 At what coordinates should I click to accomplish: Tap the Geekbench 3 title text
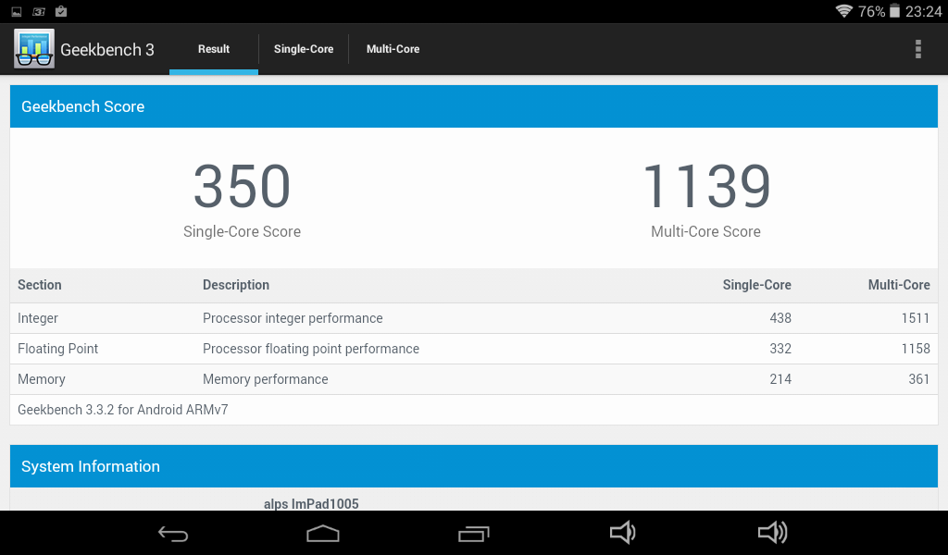[x=107, y=50]
